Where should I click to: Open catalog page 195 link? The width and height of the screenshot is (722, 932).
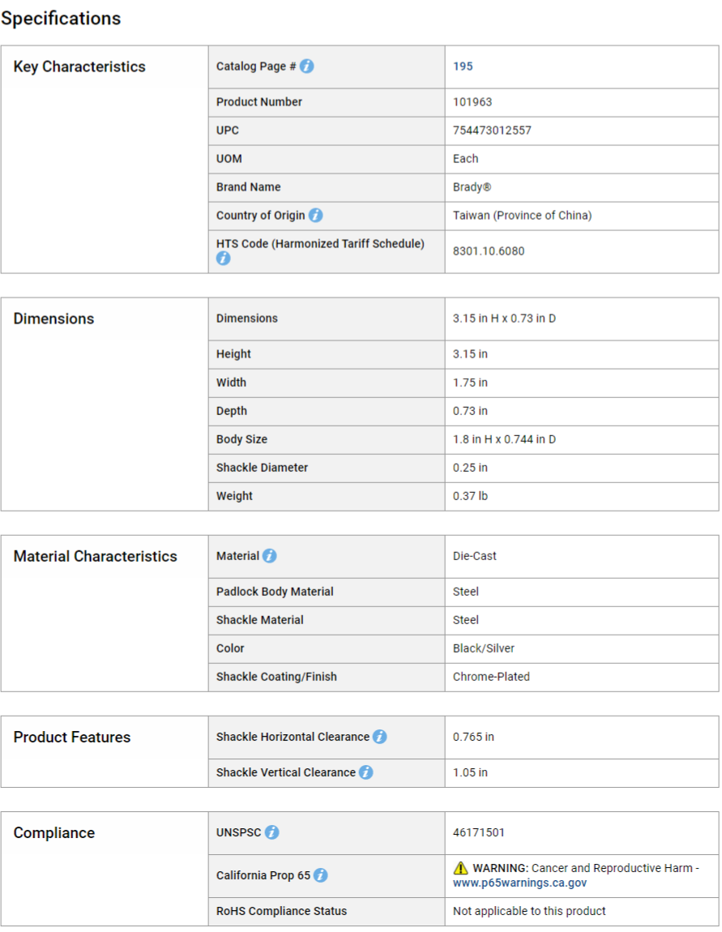[463, 66]
